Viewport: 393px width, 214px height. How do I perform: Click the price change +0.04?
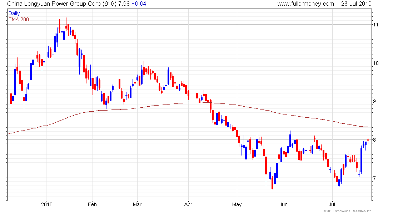(139, 4)
